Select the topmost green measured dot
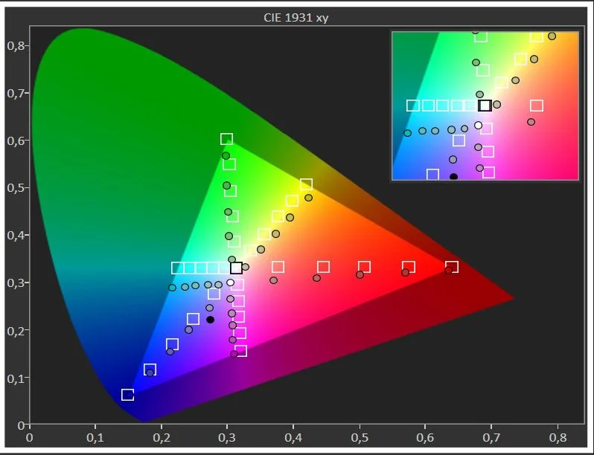This screenshot has width=594, height=455. (x=226, y=156)
